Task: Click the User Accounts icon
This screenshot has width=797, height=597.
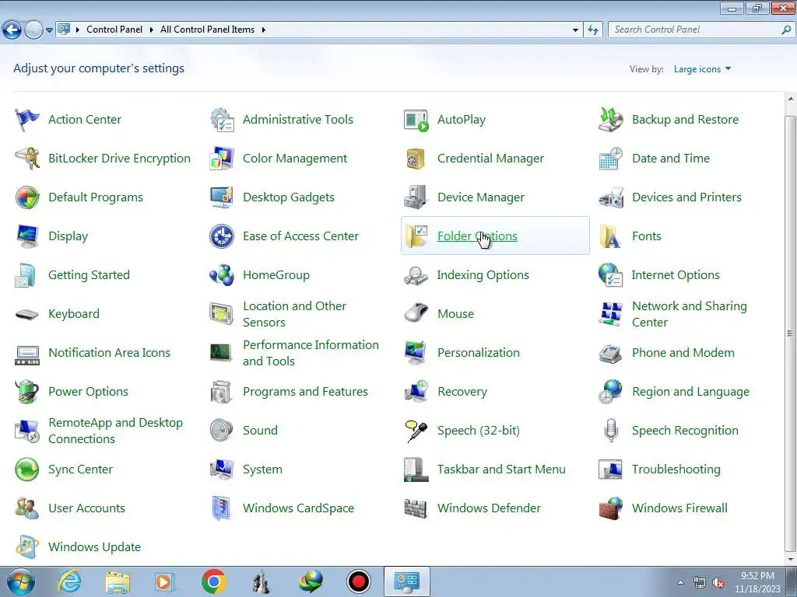Action: pyautogui.click(x=27, y=508)
